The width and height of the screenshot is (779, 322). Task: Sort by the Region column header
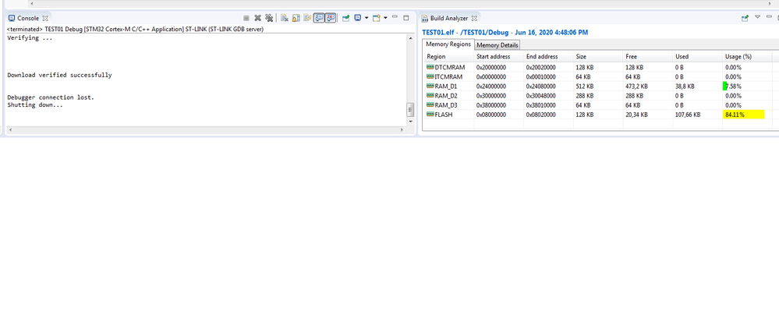pyautogui.click(x=448, y=57)
